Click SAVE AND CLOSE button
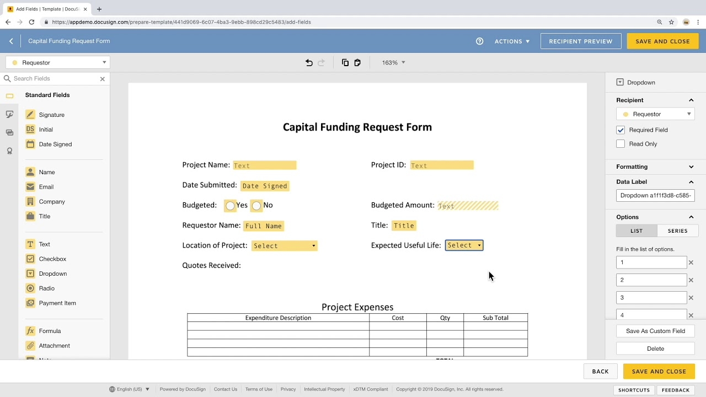Image resolution: width=706 pixels, height=397 pixels. pos(662,41)
